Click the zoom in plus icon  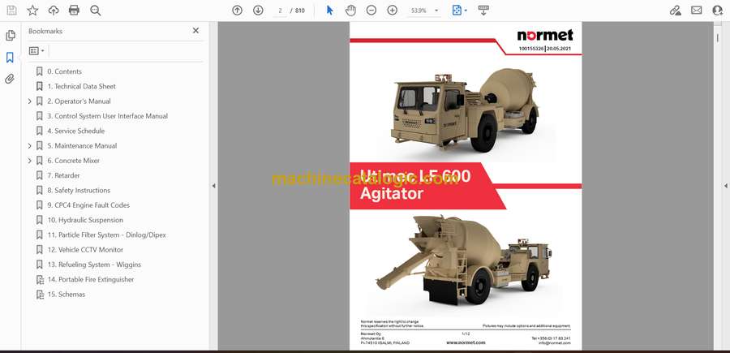pos(393,11)
